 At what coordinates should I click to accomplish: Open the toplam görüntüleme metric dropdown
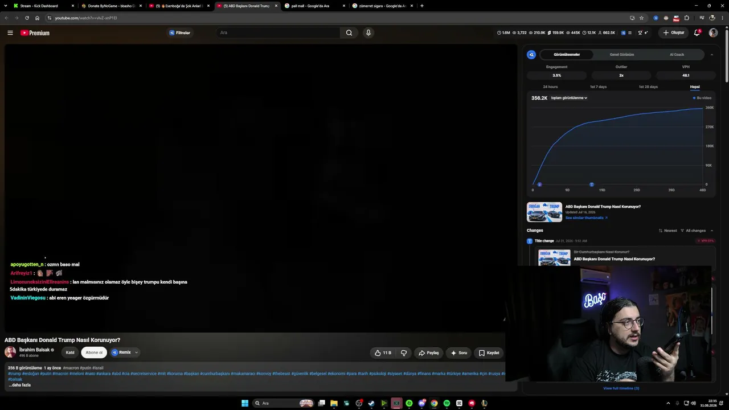pos(569,98)
